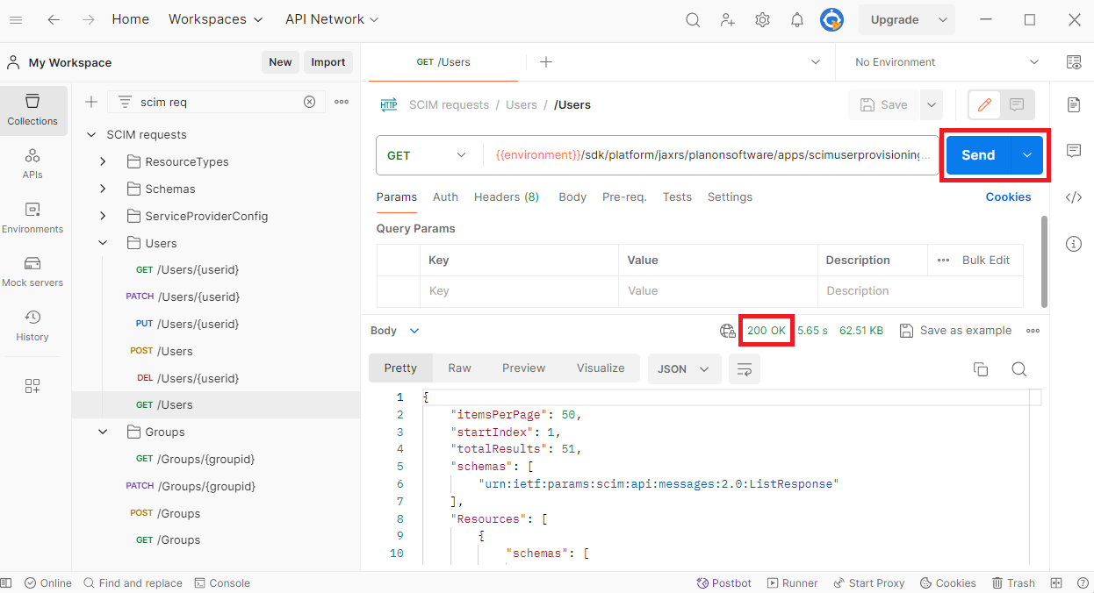
Task: Open Environments in the sidebar
Action: click(x=32, y=218)
